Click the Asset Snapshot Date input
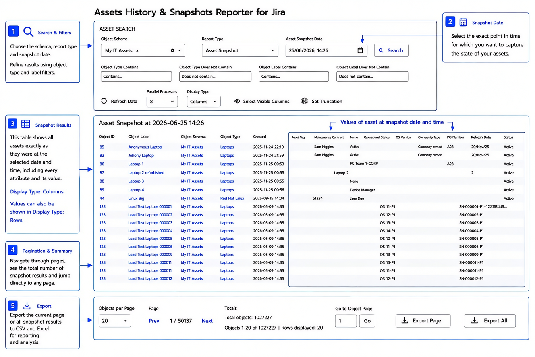Viewport: 535px width, 357px height. pos(326,50)
